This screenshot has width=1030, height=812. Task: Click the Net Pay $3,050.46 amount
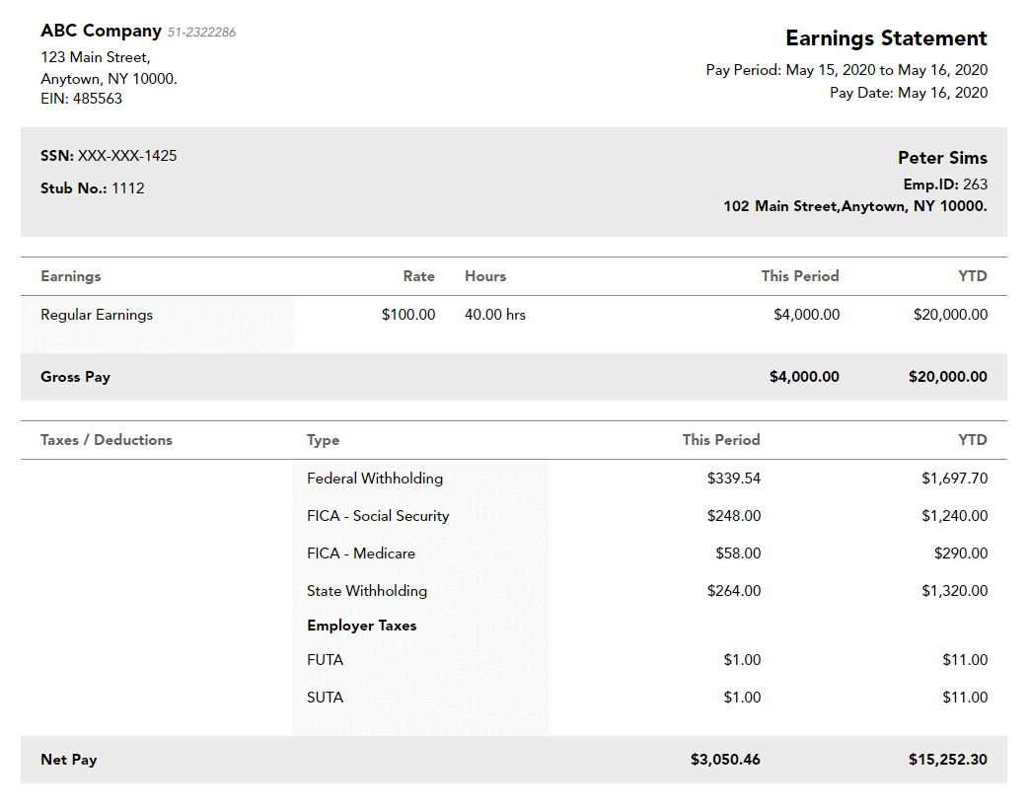(725, 760)
